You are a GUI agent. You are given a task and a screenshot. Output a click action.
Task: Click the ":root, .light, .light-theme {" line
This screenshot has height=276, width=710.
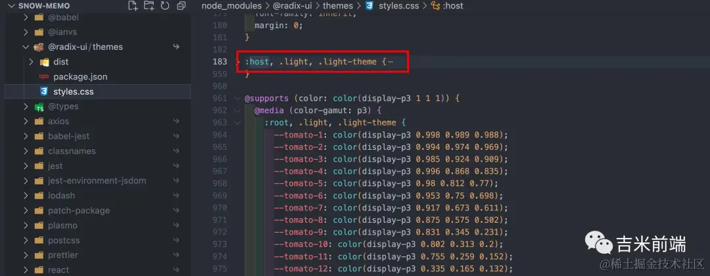tap(335, 123)
